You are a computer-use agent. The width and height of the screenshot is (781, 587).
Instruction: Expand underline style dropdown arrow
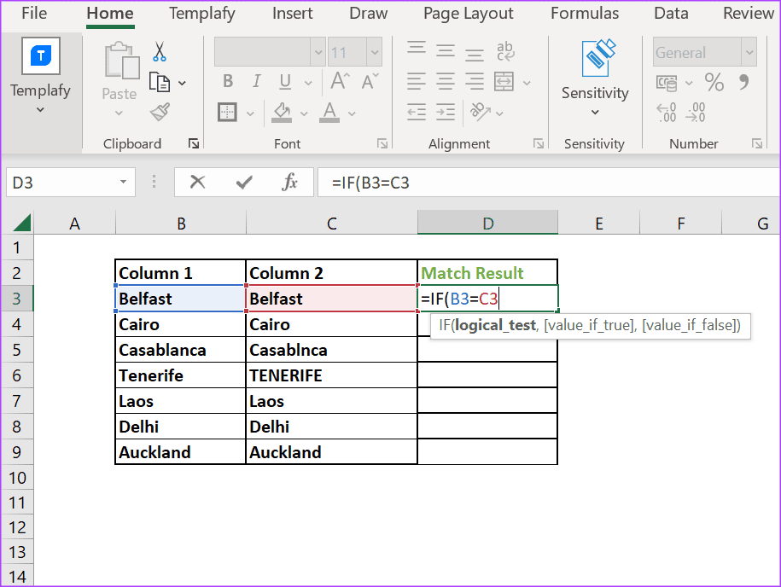[x=308, y=83]
